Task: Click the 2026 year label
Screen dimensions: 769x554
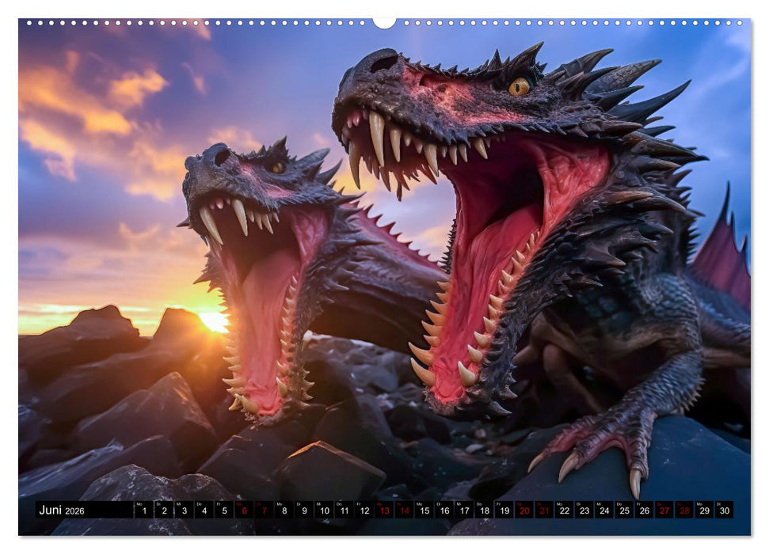Action: tap(76, 511)
